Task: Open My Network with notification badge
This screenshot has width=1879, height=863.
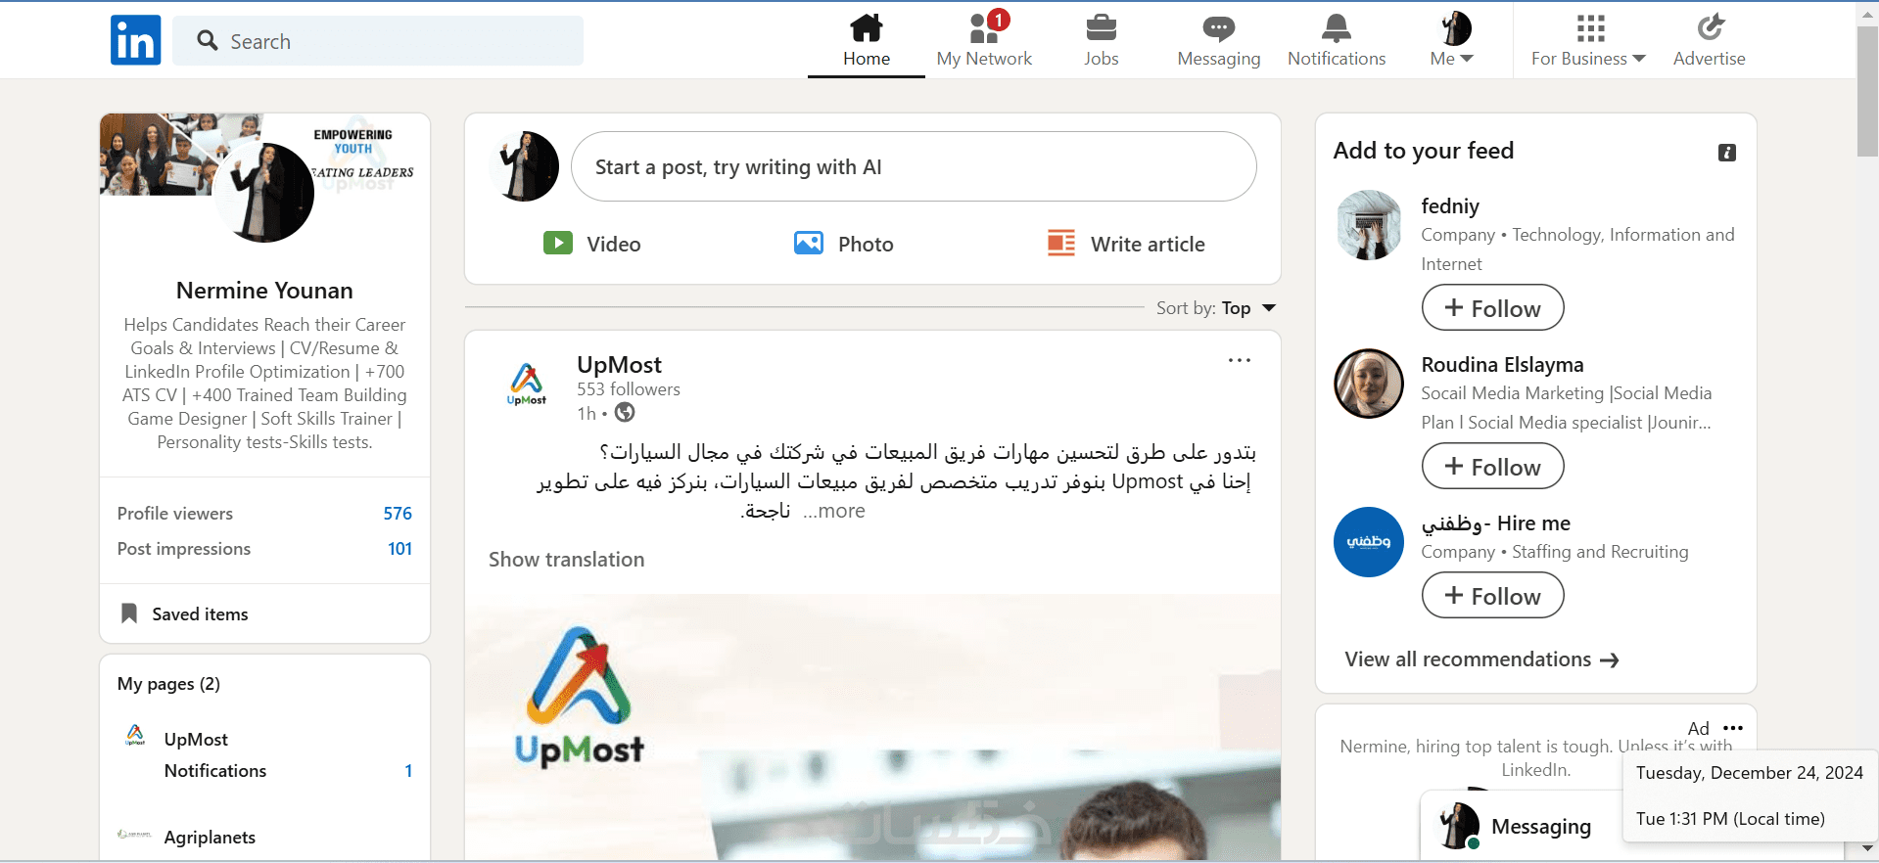Action: pyautogui.click(x=984, y=40)
